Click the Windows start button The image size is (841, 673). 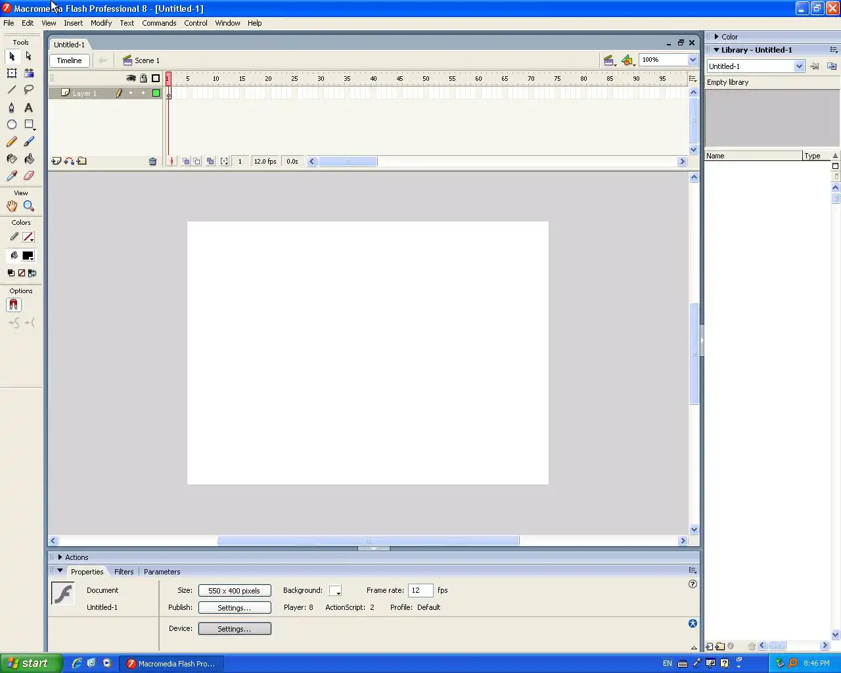coord(31,663)
